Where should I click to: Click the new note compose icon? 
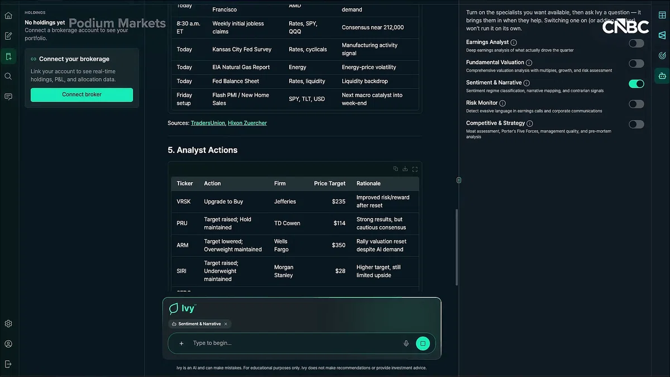(x=8, y=36)
